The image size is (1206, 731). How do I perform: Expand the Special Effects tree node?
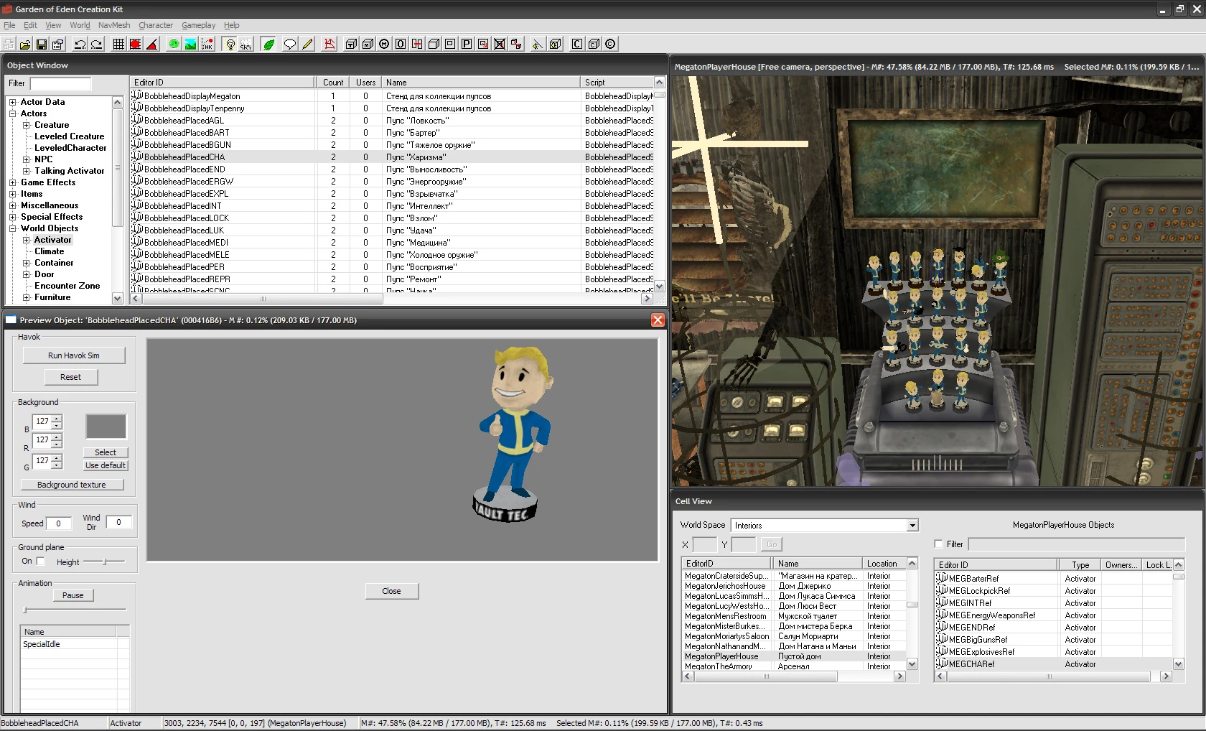click(13, 217)
